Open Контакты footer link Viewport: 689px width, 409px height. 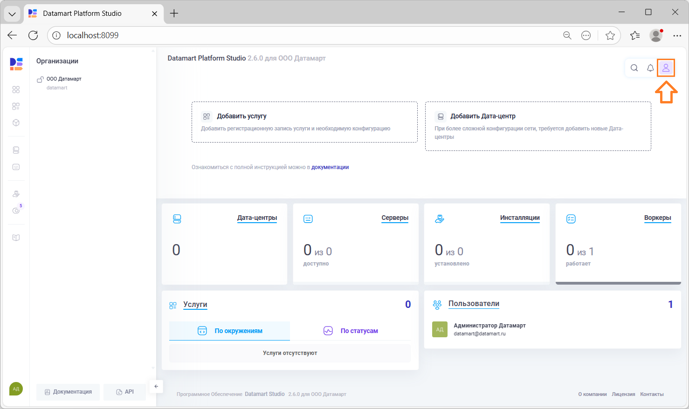coord(652,394)
